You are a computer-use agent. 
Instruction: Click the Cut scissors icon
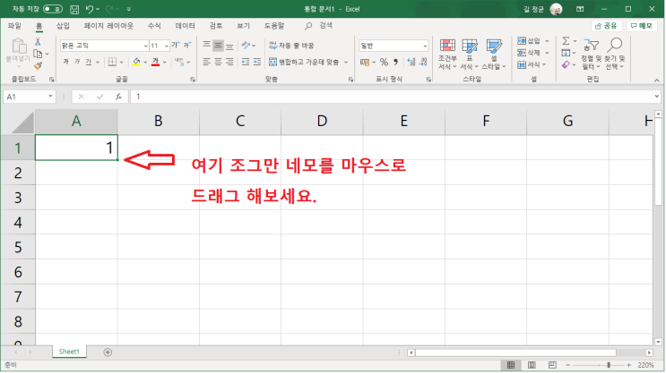coord(38,41)
